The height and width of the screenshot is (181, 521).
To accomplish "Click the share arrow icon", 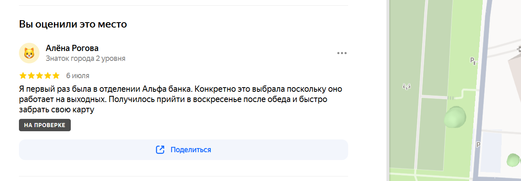I will (160, 150).
